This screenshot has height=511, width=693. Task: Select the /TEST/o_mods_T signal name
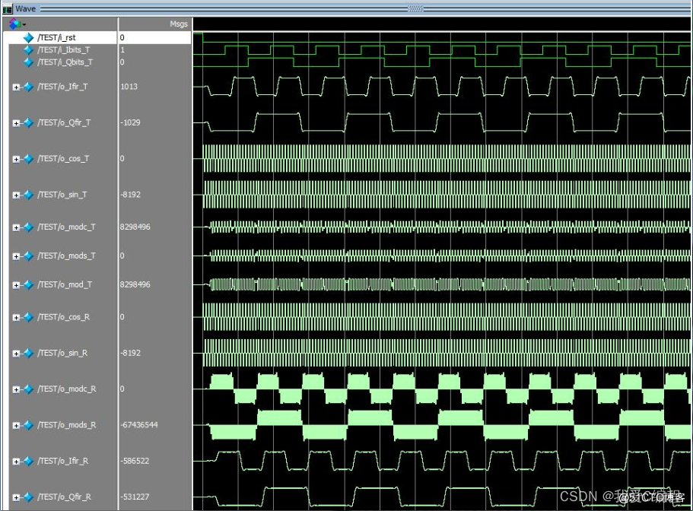point(66,255)
